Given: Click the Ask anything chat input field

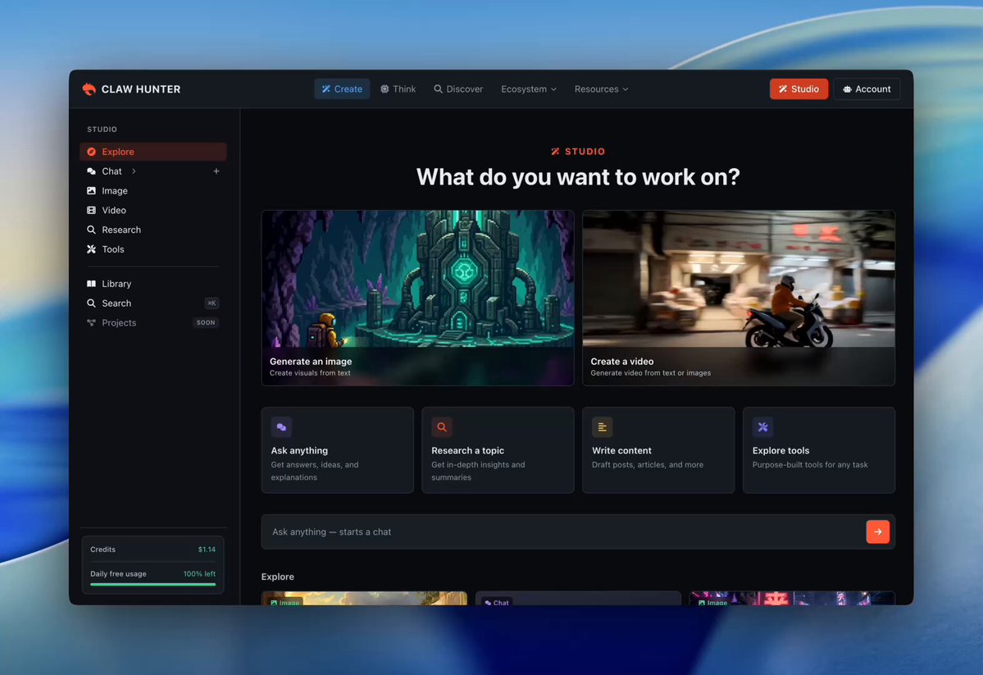Looking at the screenshot, I should [578, 532].
